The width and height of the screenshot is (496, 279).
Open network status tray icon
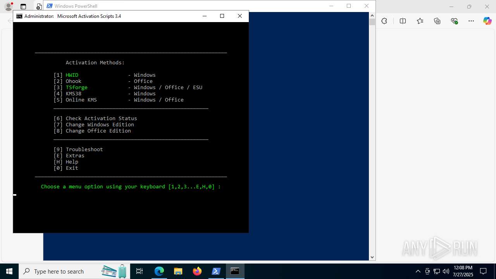pyautogui.click(x=437, y=271)
